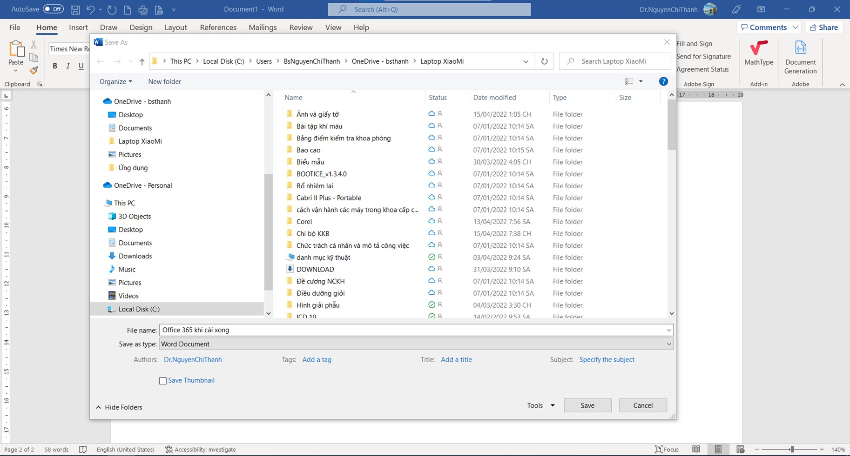Click the New document icon in title bar
Image resolution: width=850 pixels, height=456 pixels.
pos(128,9)
